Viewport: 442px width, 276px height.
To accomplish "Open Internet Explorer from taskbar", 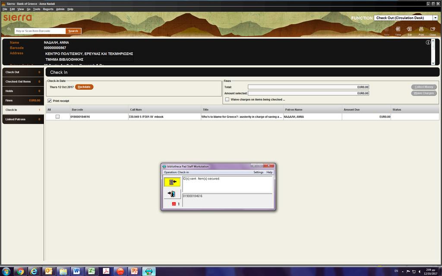I will click(x=34, y=271).
